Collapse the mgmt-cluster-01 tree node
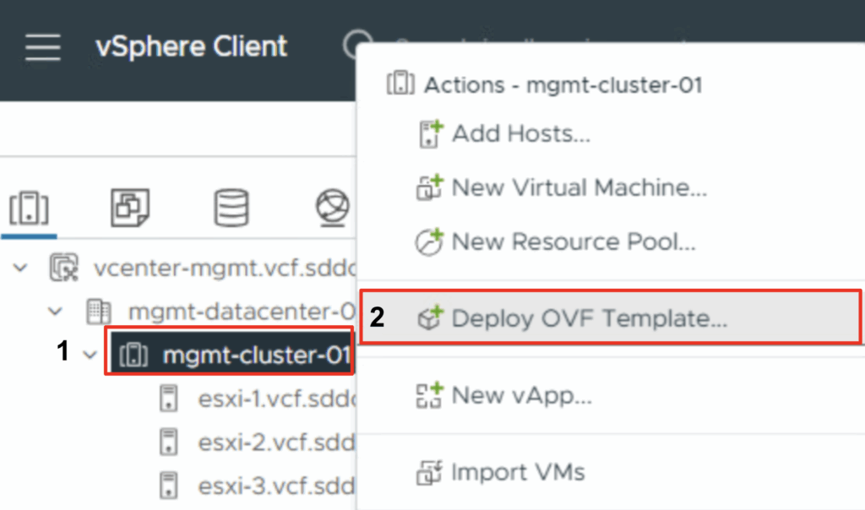865x510 pixels. (x=90, y=355)
